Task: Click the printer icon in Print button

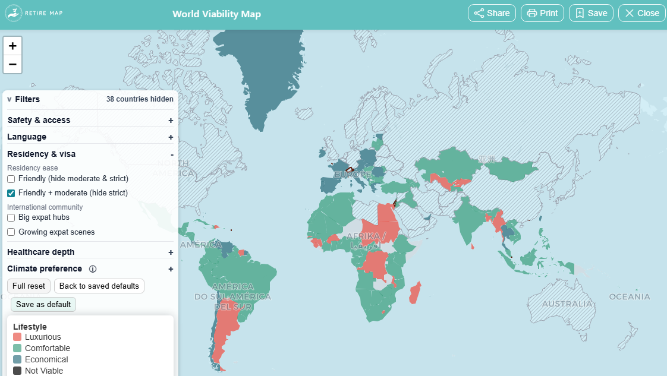Action: click(x=531, y=13)
